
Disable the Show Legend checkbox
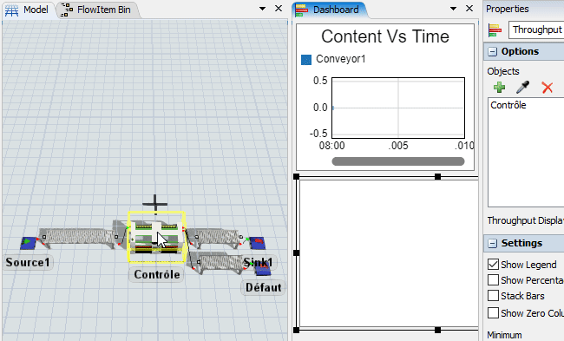[x=493, y=264]
